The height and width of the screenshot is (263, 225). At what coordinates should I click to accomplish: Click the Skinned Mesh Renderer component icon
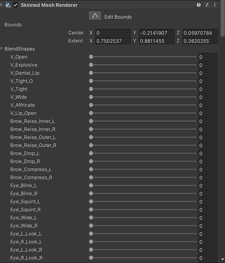coord(8,5)
